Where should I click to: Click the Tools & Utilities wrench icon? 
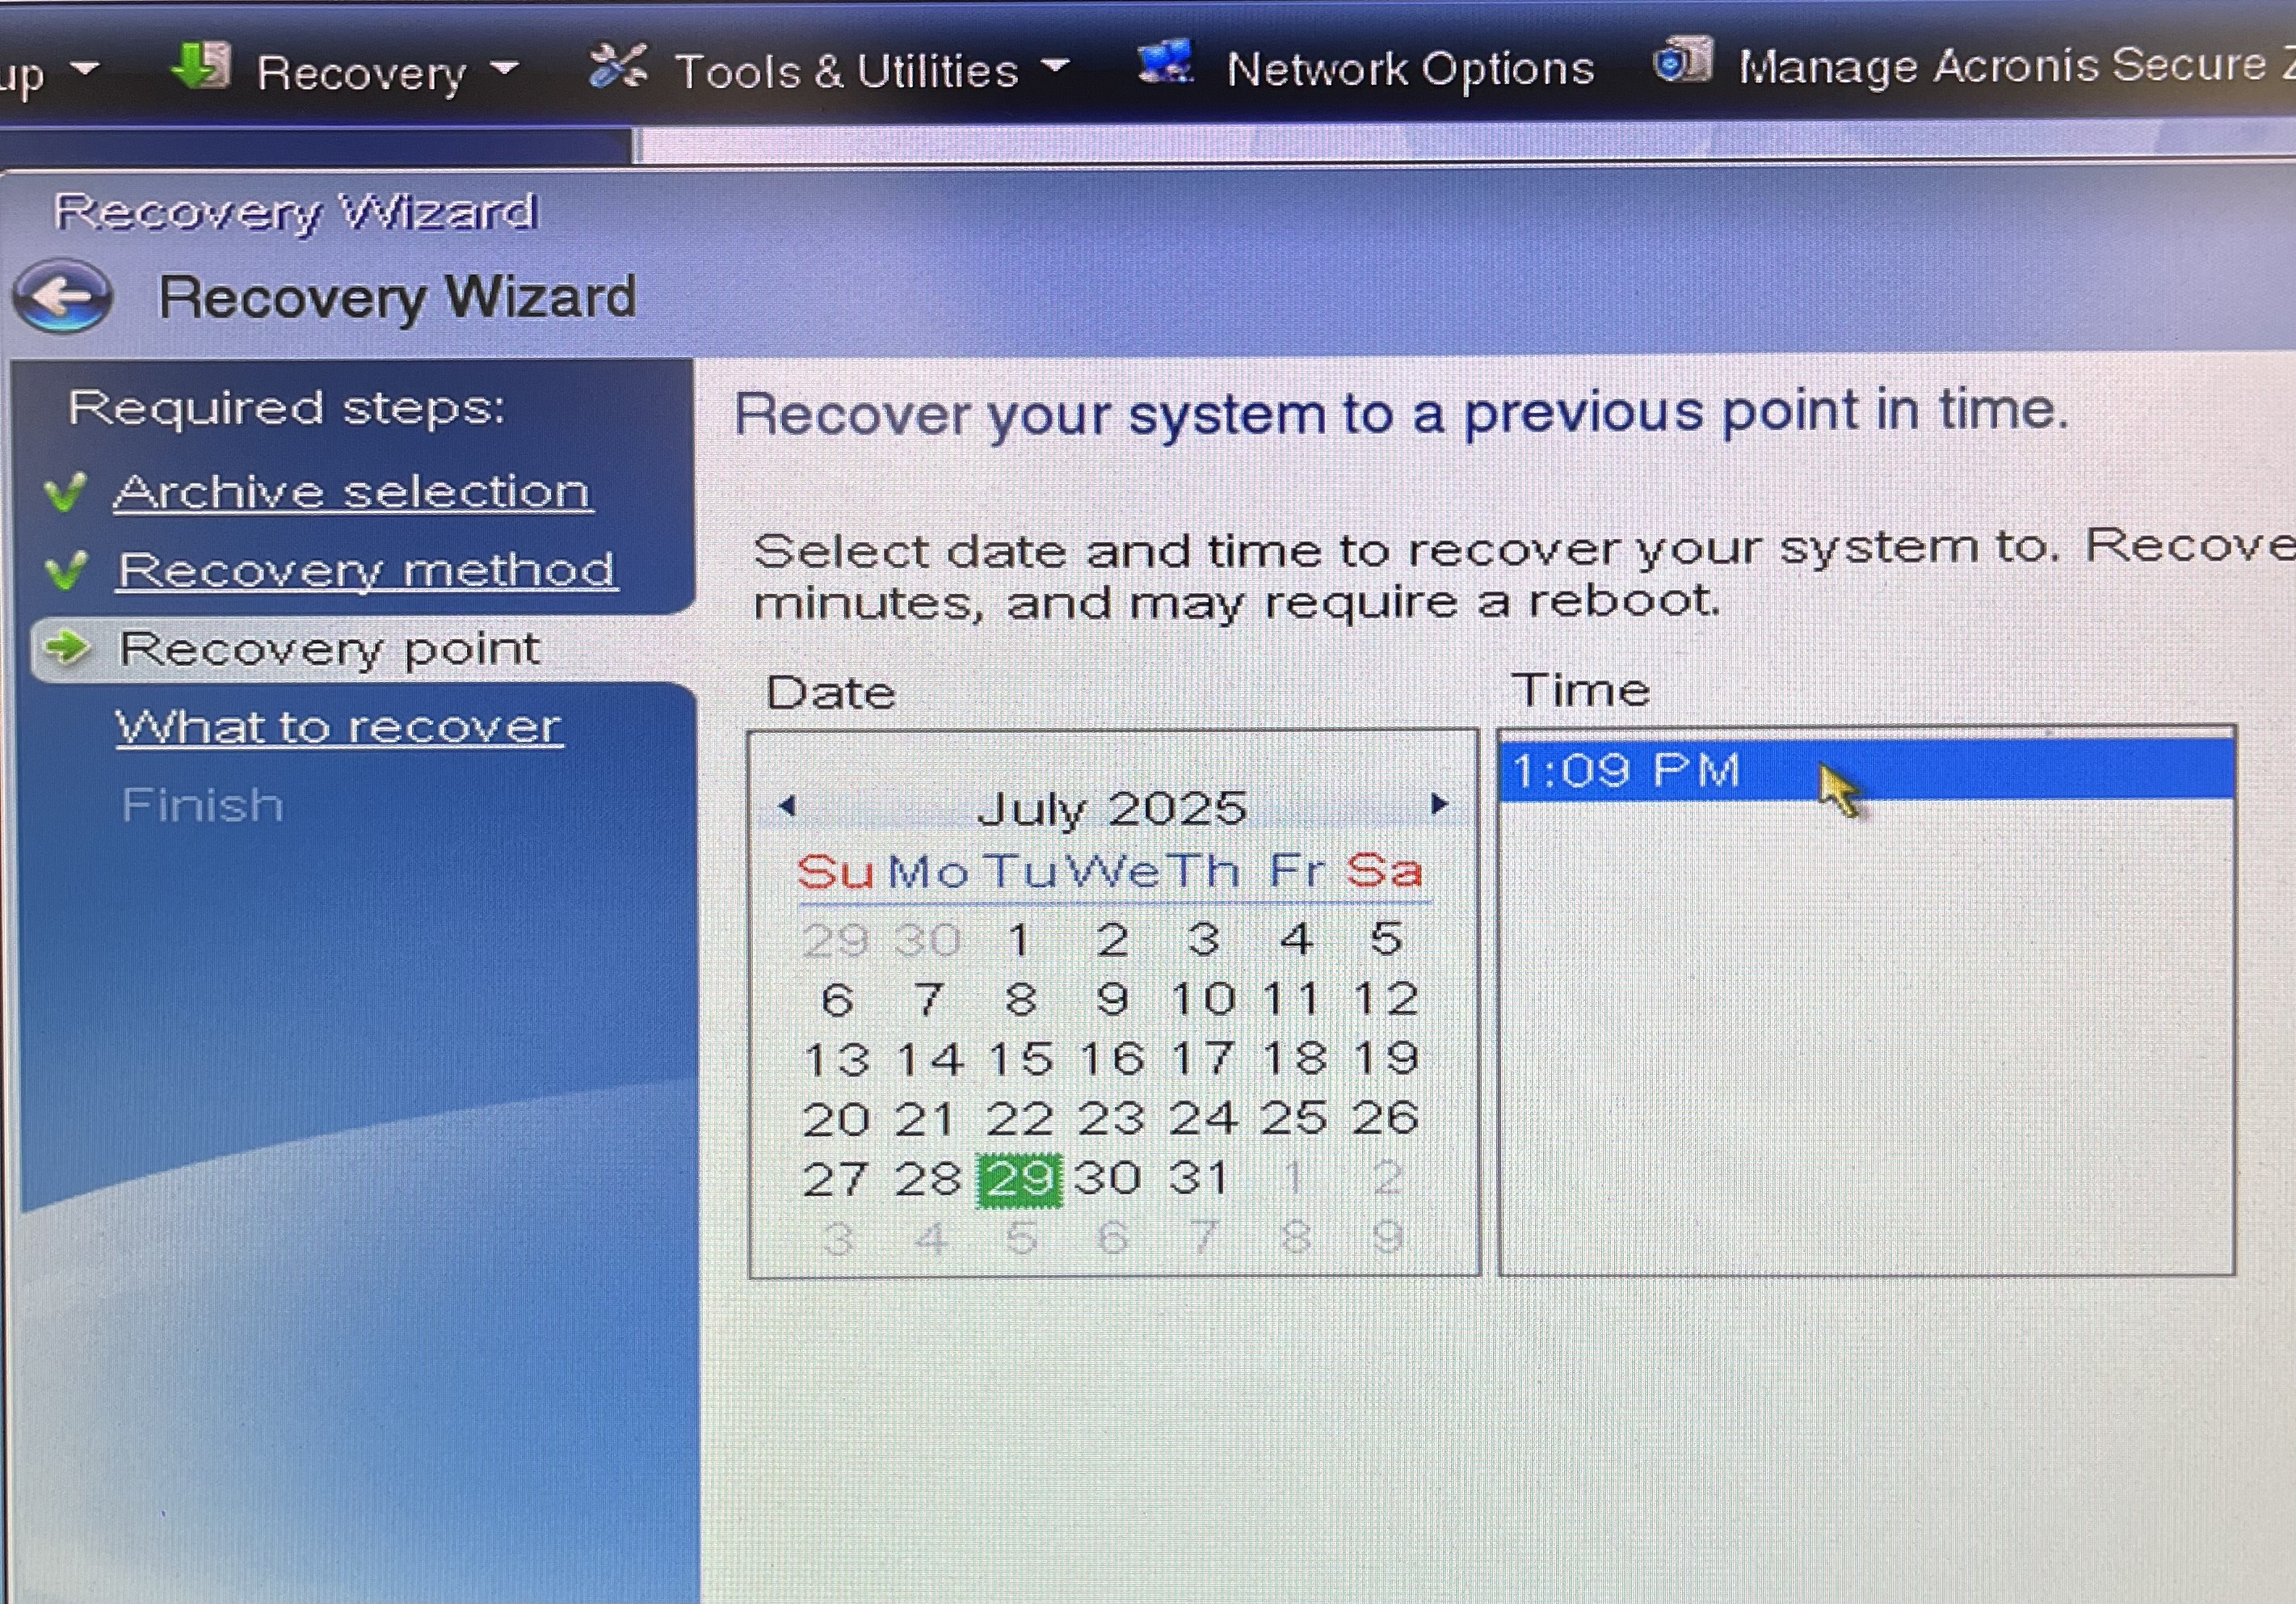pos(617,66)
